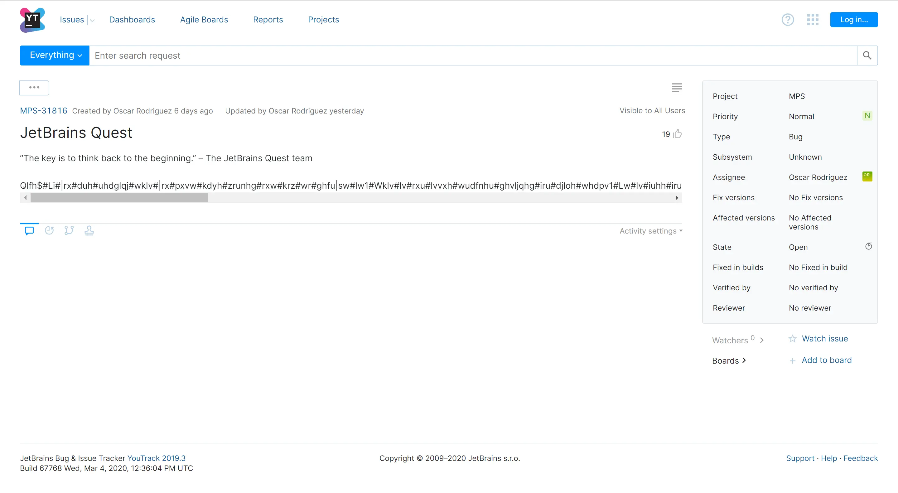Click the horizontal scrollbar right arrow
Image resolution: width=898 pixels, height=493 pixels.
pos(677,198)
